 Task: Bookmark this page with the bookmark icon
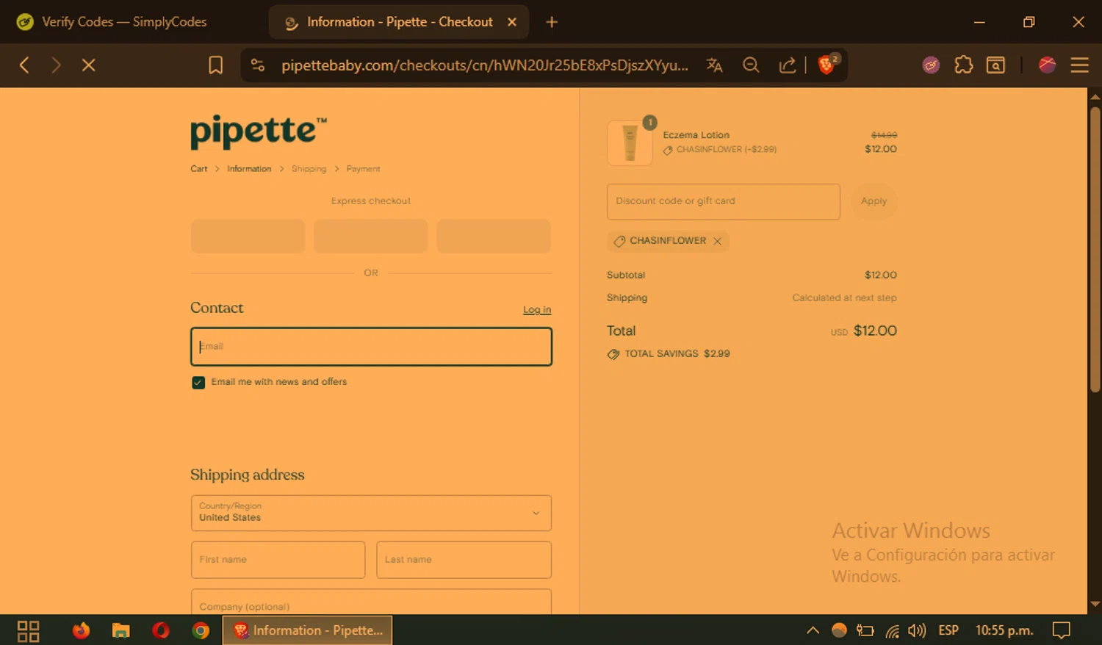click(x=215, y=65)
